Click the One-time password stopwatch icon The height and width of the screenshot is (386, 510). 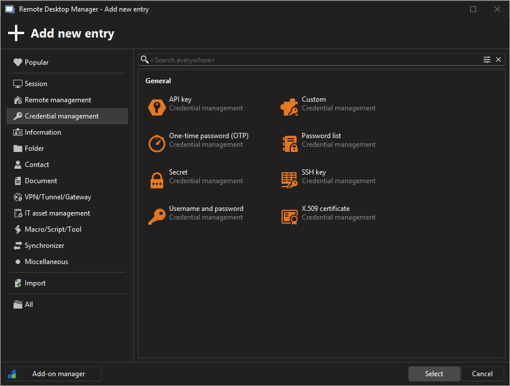[x=157, y=143]
